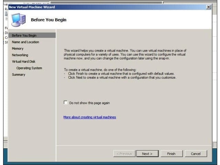Click the paragraph starting "This wizard helps you"

coord(125,54)
